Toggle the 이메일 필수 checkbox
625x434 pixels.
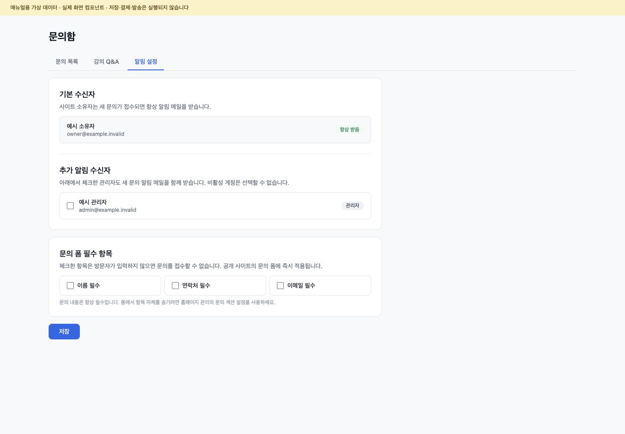280,286
